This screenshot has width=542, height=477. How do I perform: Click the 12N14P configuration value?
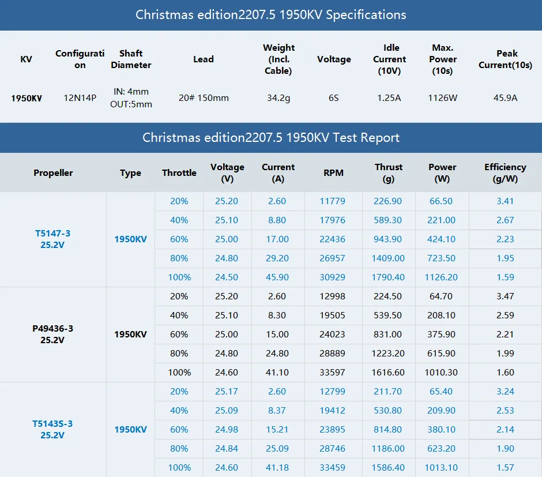pyautogui.click(x=80, y=98)
